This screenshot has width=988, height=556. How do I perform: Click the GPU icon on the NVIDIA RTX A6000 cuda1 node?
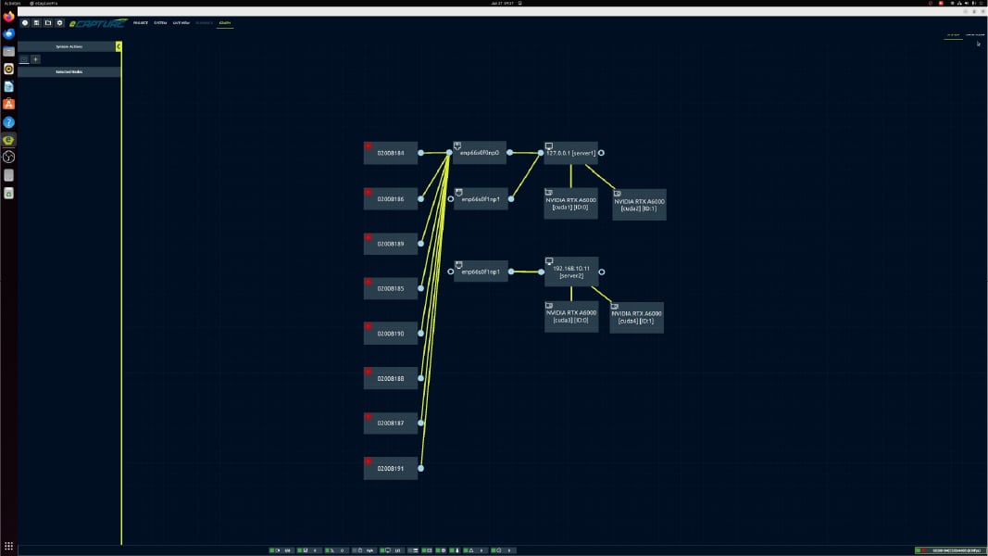549,191
